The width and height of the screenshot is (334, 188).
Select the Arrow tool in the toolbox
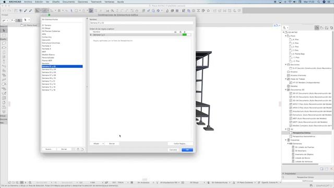pos(4,30)
